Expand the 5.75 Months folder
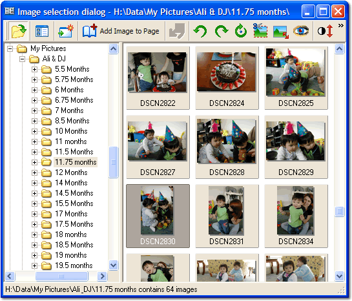 coord(34,79)
